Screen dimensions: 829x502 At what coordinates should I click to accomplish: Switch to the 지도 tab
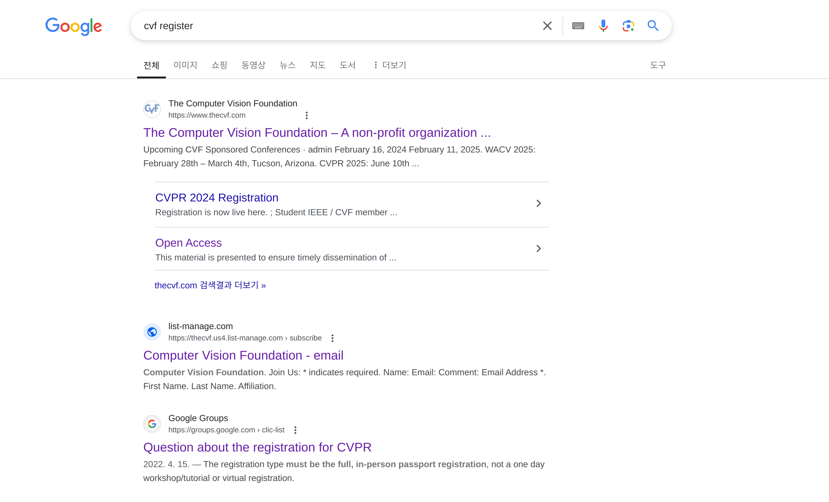(318, 65)
